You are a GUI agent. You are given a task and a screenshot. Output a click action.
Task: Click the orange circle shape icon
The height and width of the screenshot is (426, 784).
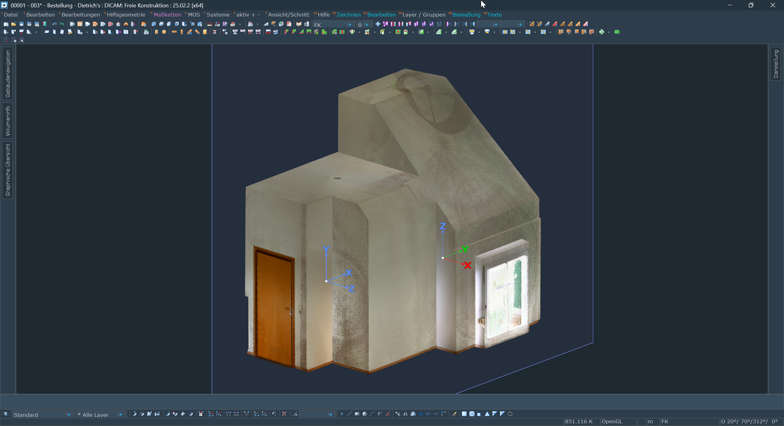coord(164,32)
